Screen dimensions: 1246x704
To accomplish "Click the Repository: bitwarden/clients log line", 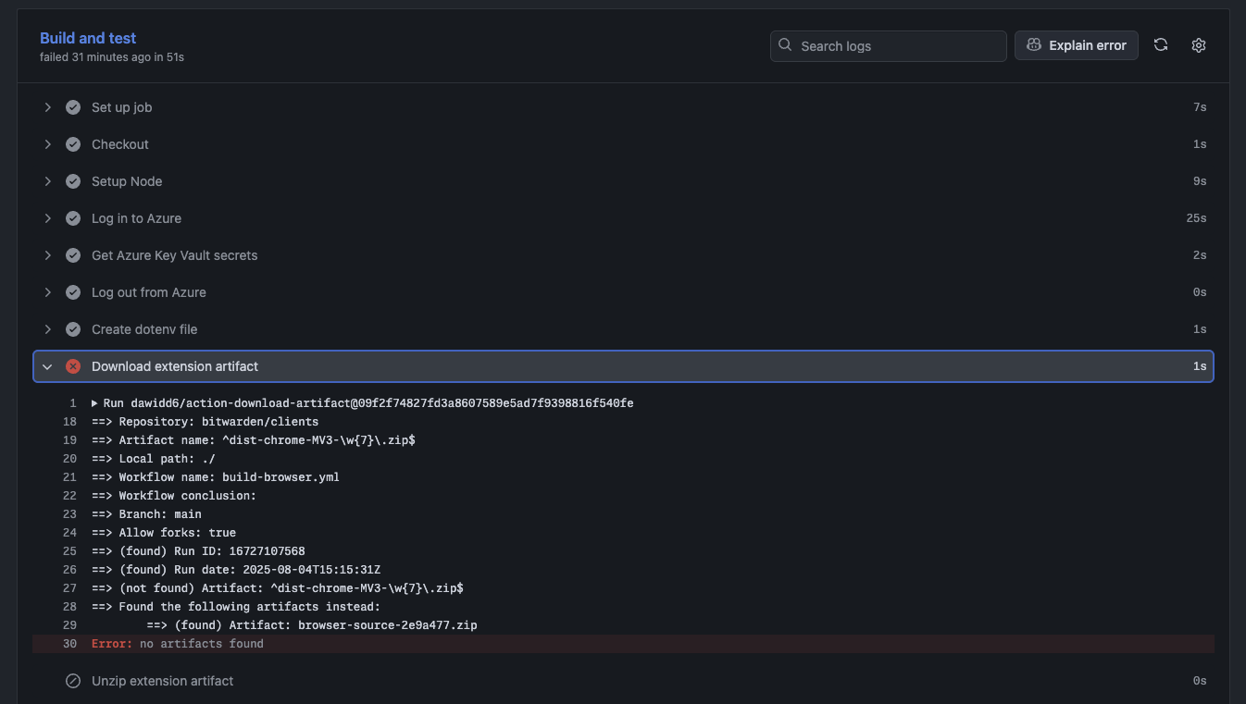I will [x=205, y=422].
